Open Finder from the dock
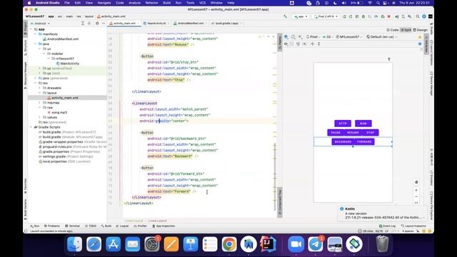Screen dimensions: 457x257 tap(74, 244)
